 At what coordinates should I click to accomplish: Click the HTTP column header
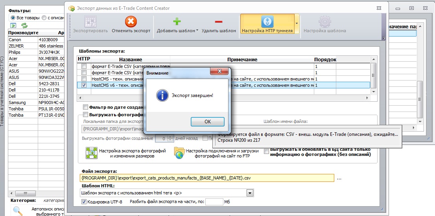(x=84, y=60)
